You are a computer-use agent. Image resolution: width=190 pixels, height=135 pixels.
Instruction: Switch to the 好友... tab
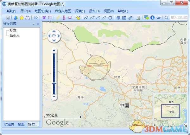(33, 124)
